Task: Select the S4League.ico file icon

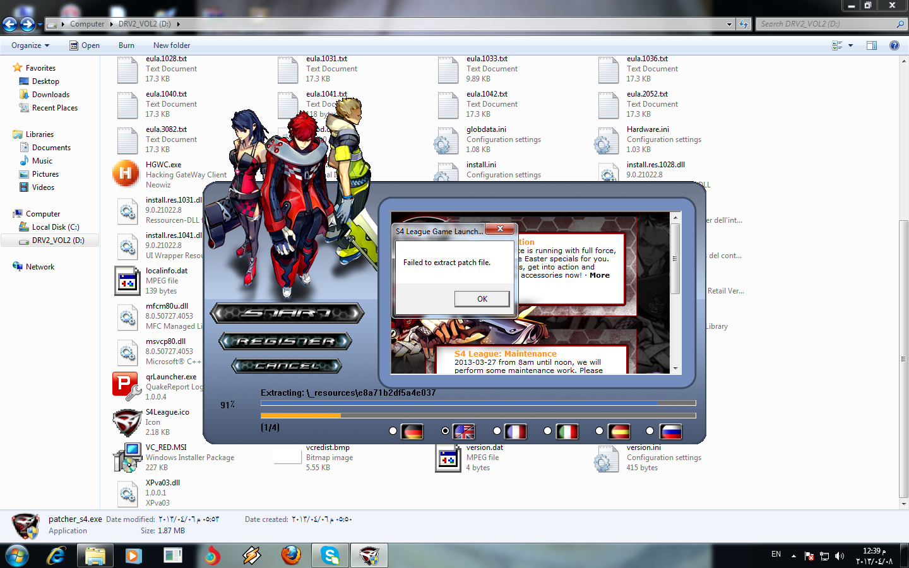Action: (x=127, y=422)
